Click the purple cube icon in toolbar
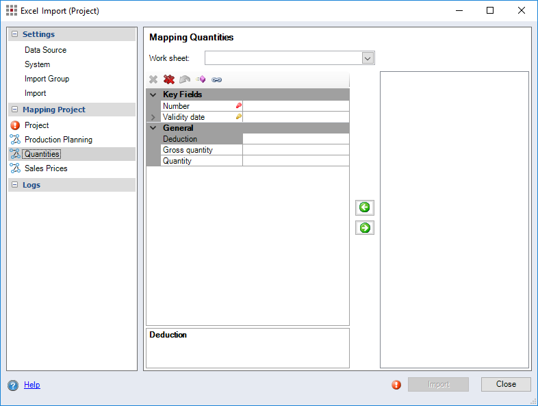This screenshot has height=406, width=538. [x=201, y=79]
